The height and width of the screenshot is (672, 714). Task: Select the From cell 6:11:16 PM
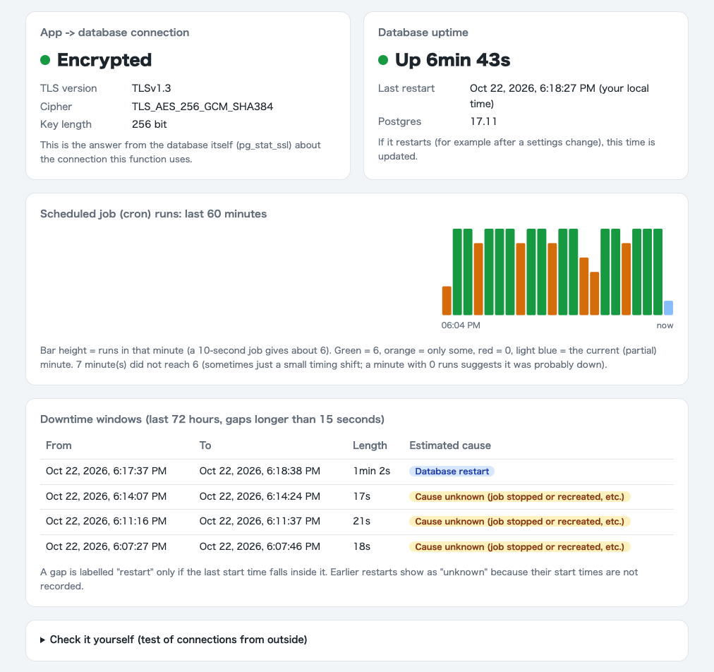pyautogui.click(x=106, y=521)
